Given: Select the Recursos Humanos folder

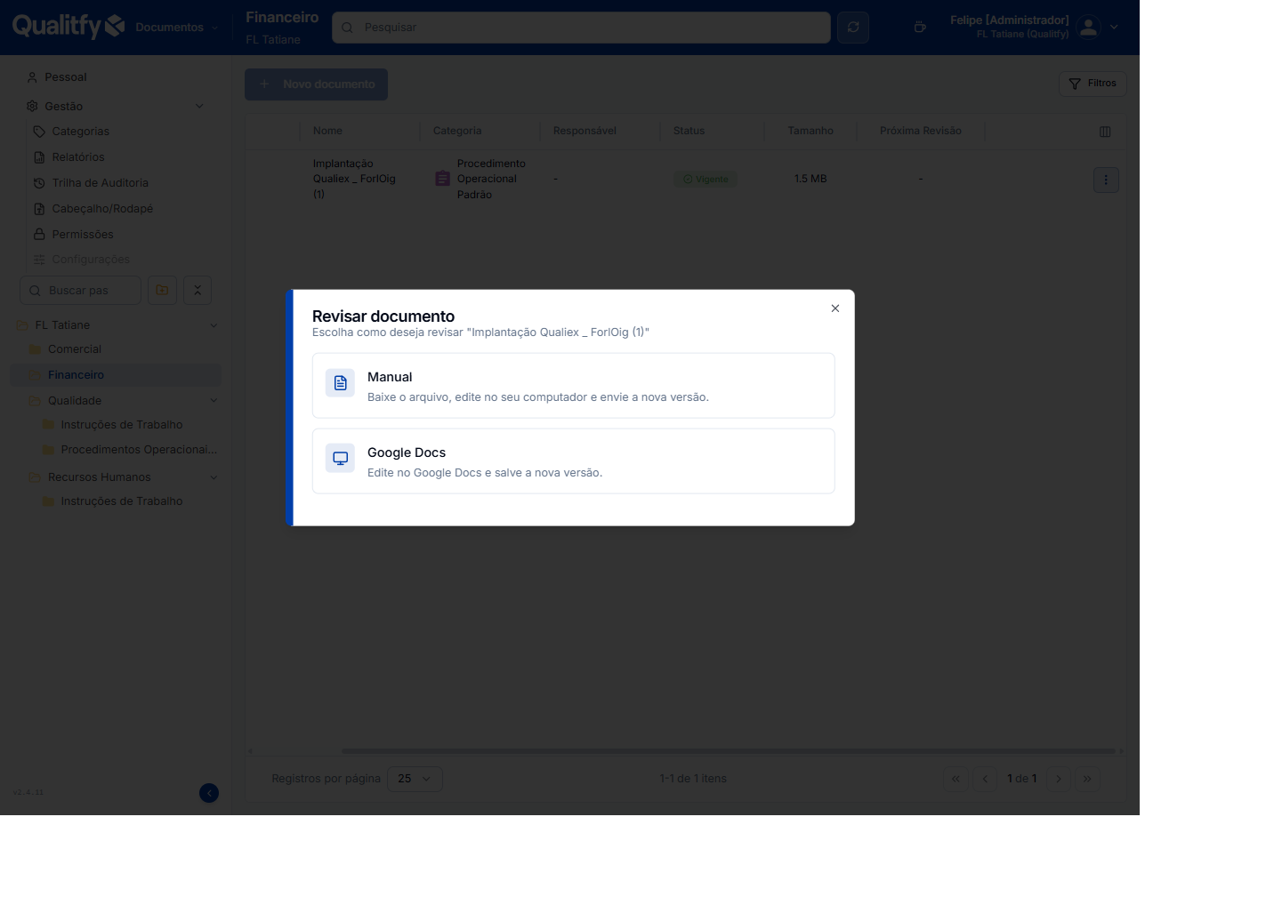Looking at the screenshot, I should [x=100, y=477].
